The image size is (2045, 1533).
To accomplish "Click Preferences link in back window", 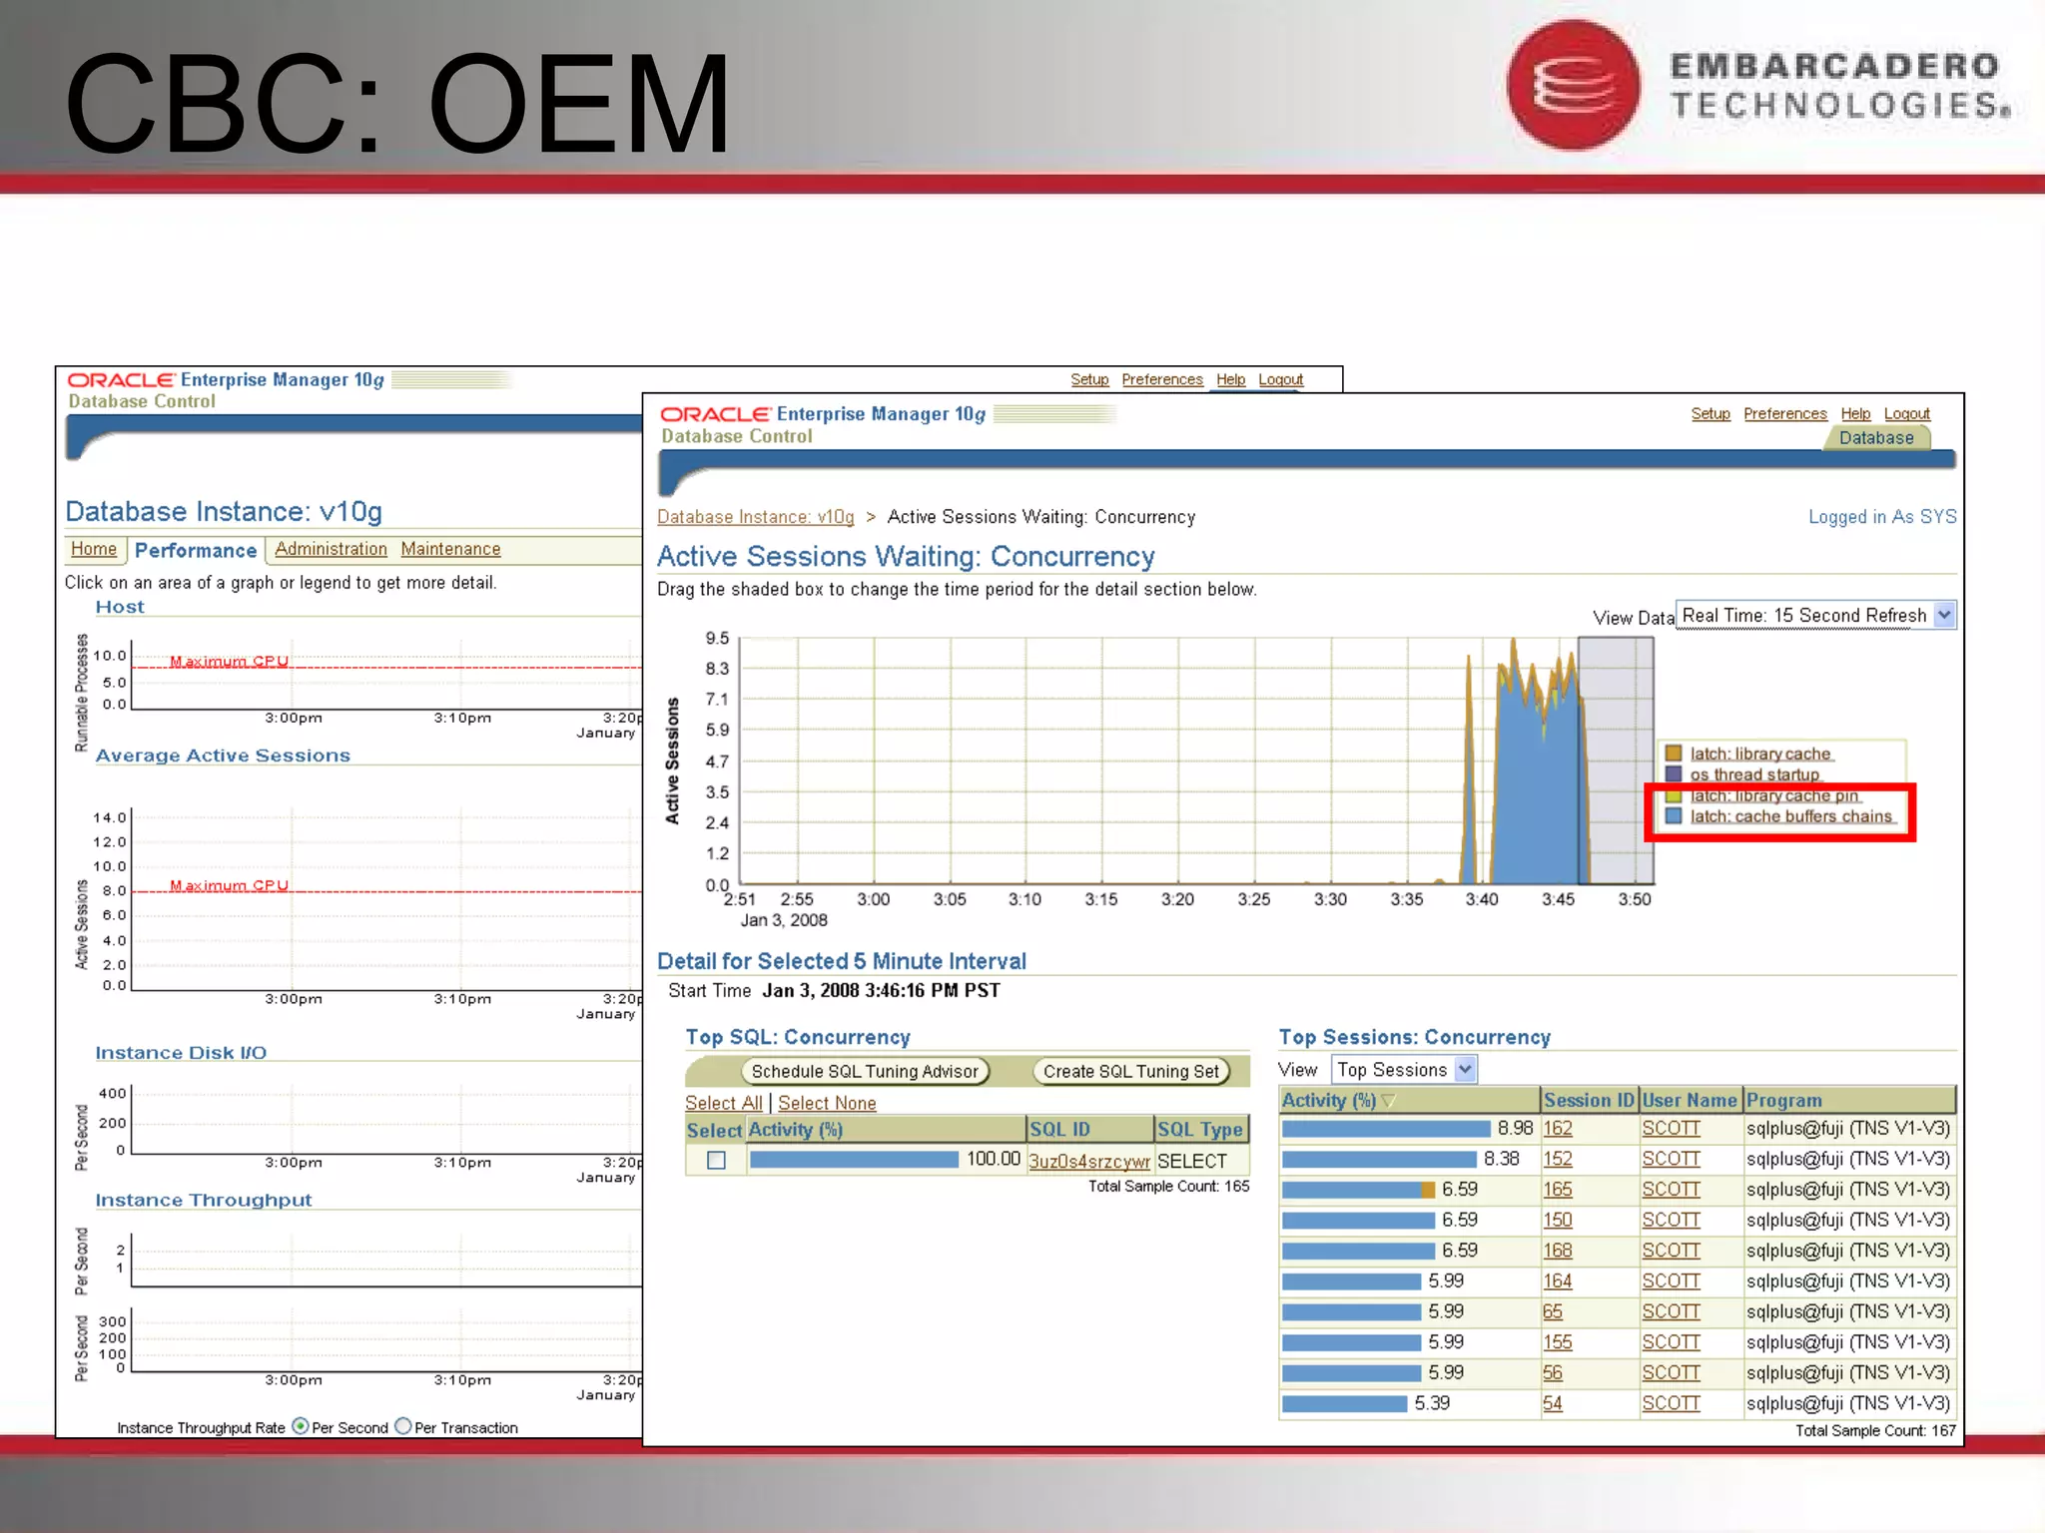I will pos(1162,379).
